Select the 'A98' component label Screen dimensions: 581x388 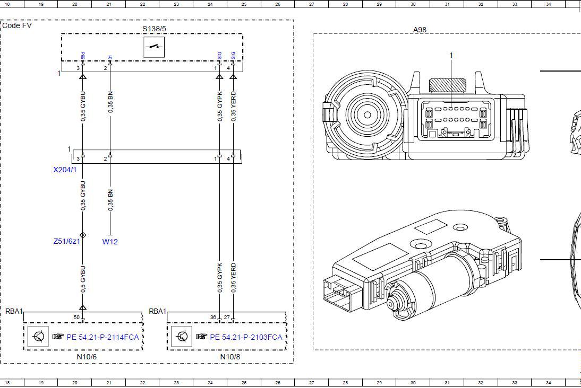click(420, 30)
